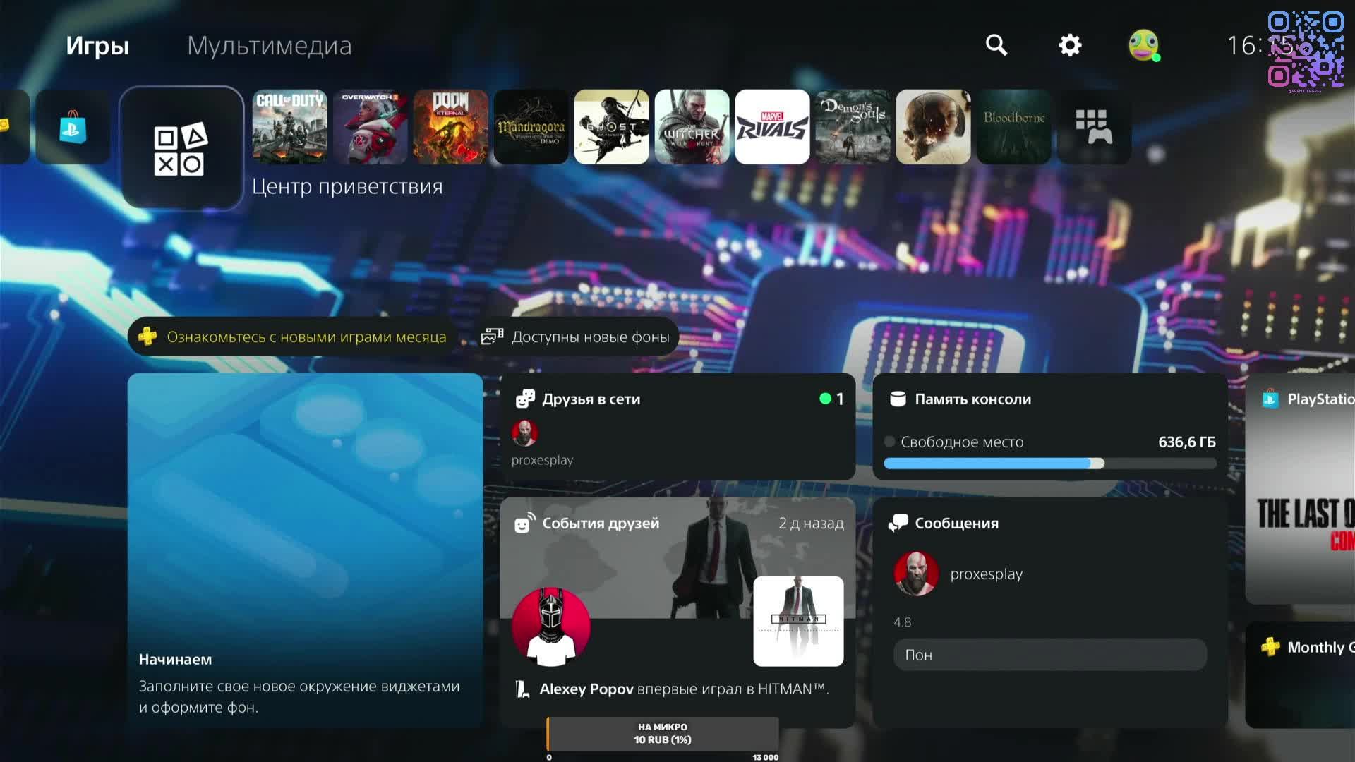
Task: Open the user profile avatar
Action: [1143, 45]
